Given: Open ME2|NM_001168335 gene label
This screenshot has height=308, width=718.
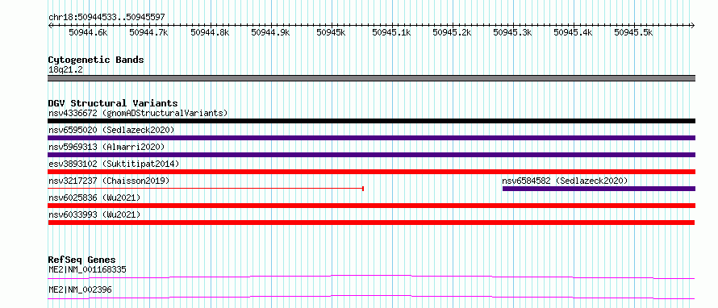Looking at the screenshot, I should coord(87,269).
